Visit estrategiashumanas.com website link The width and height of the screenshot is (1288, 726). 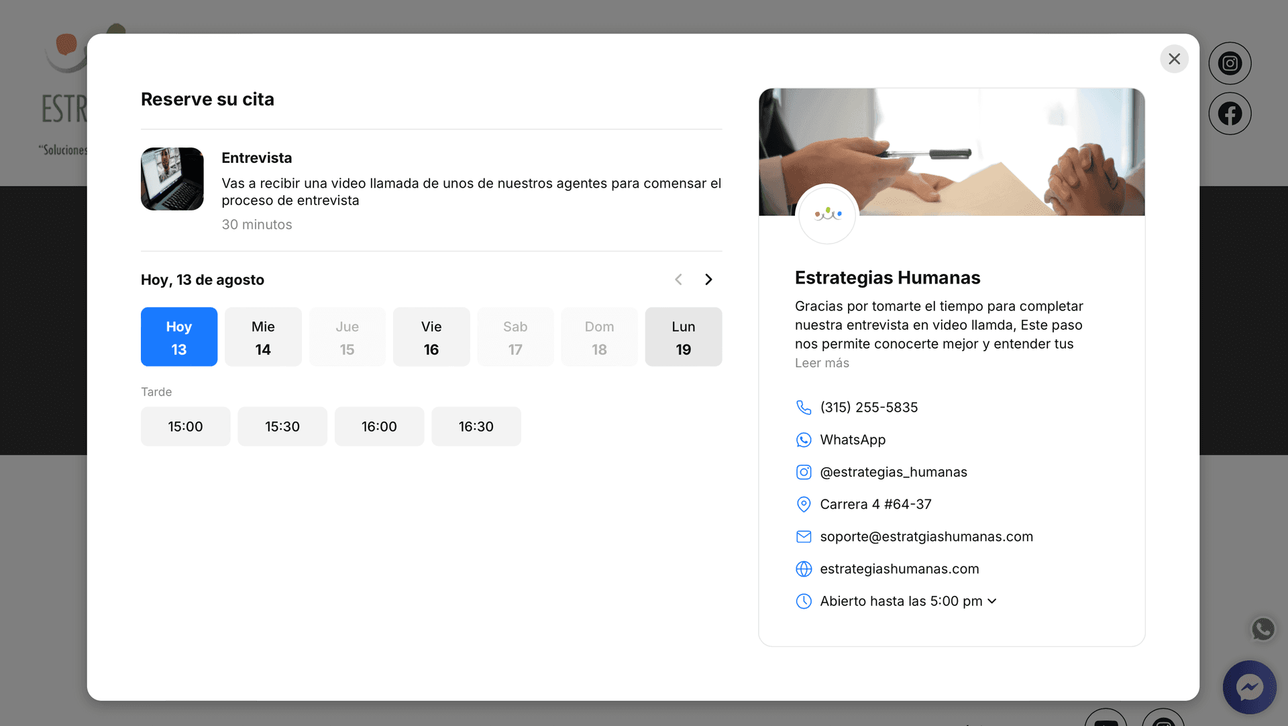click(x=899, y=569)
